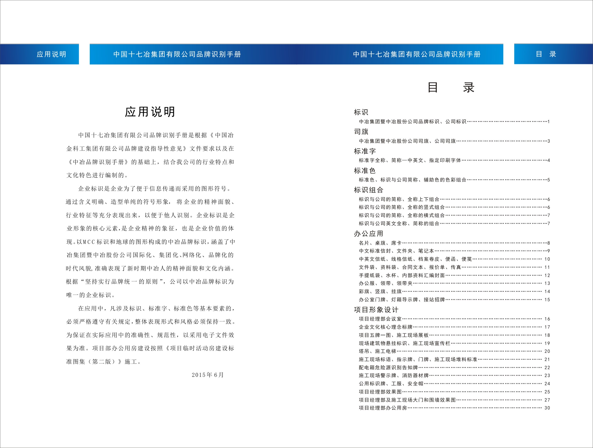Open entry 标准色、标识与公司简称、辅助色的色彩组合
The image size is (593, 448).
pyautogui.click(x=454, y=180)
